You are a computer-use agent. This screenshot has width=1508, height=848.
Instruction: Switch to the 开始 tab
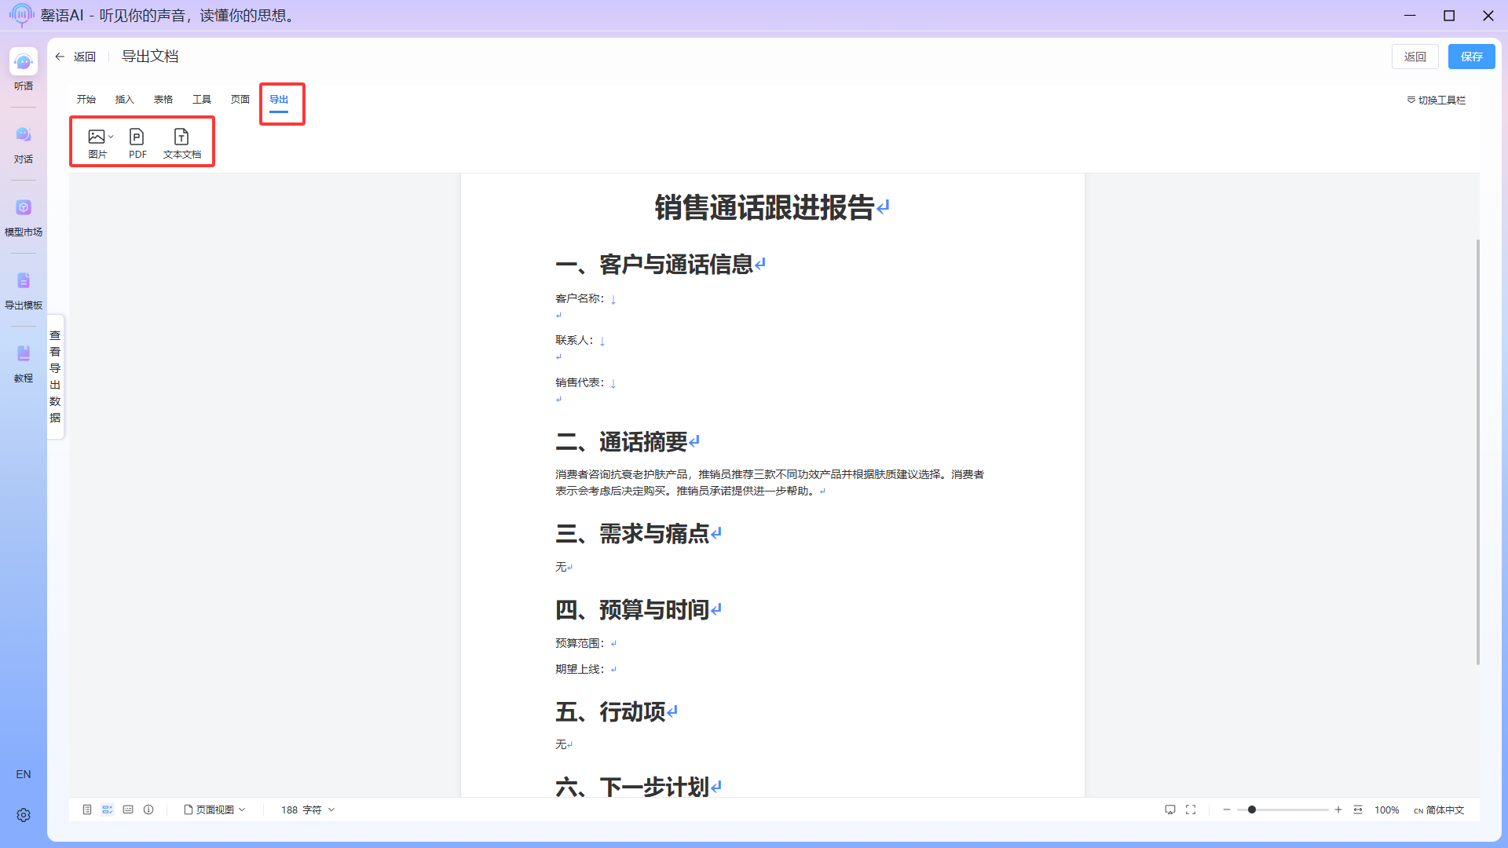tap(86, 100)
